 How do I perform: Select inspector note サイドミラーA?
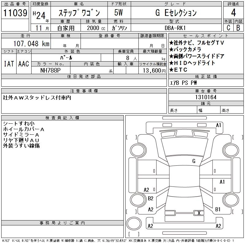tap(21, 135)
